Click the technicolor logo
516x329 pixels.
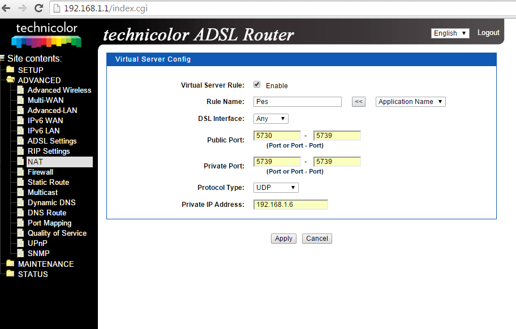[x=46, y=35]
